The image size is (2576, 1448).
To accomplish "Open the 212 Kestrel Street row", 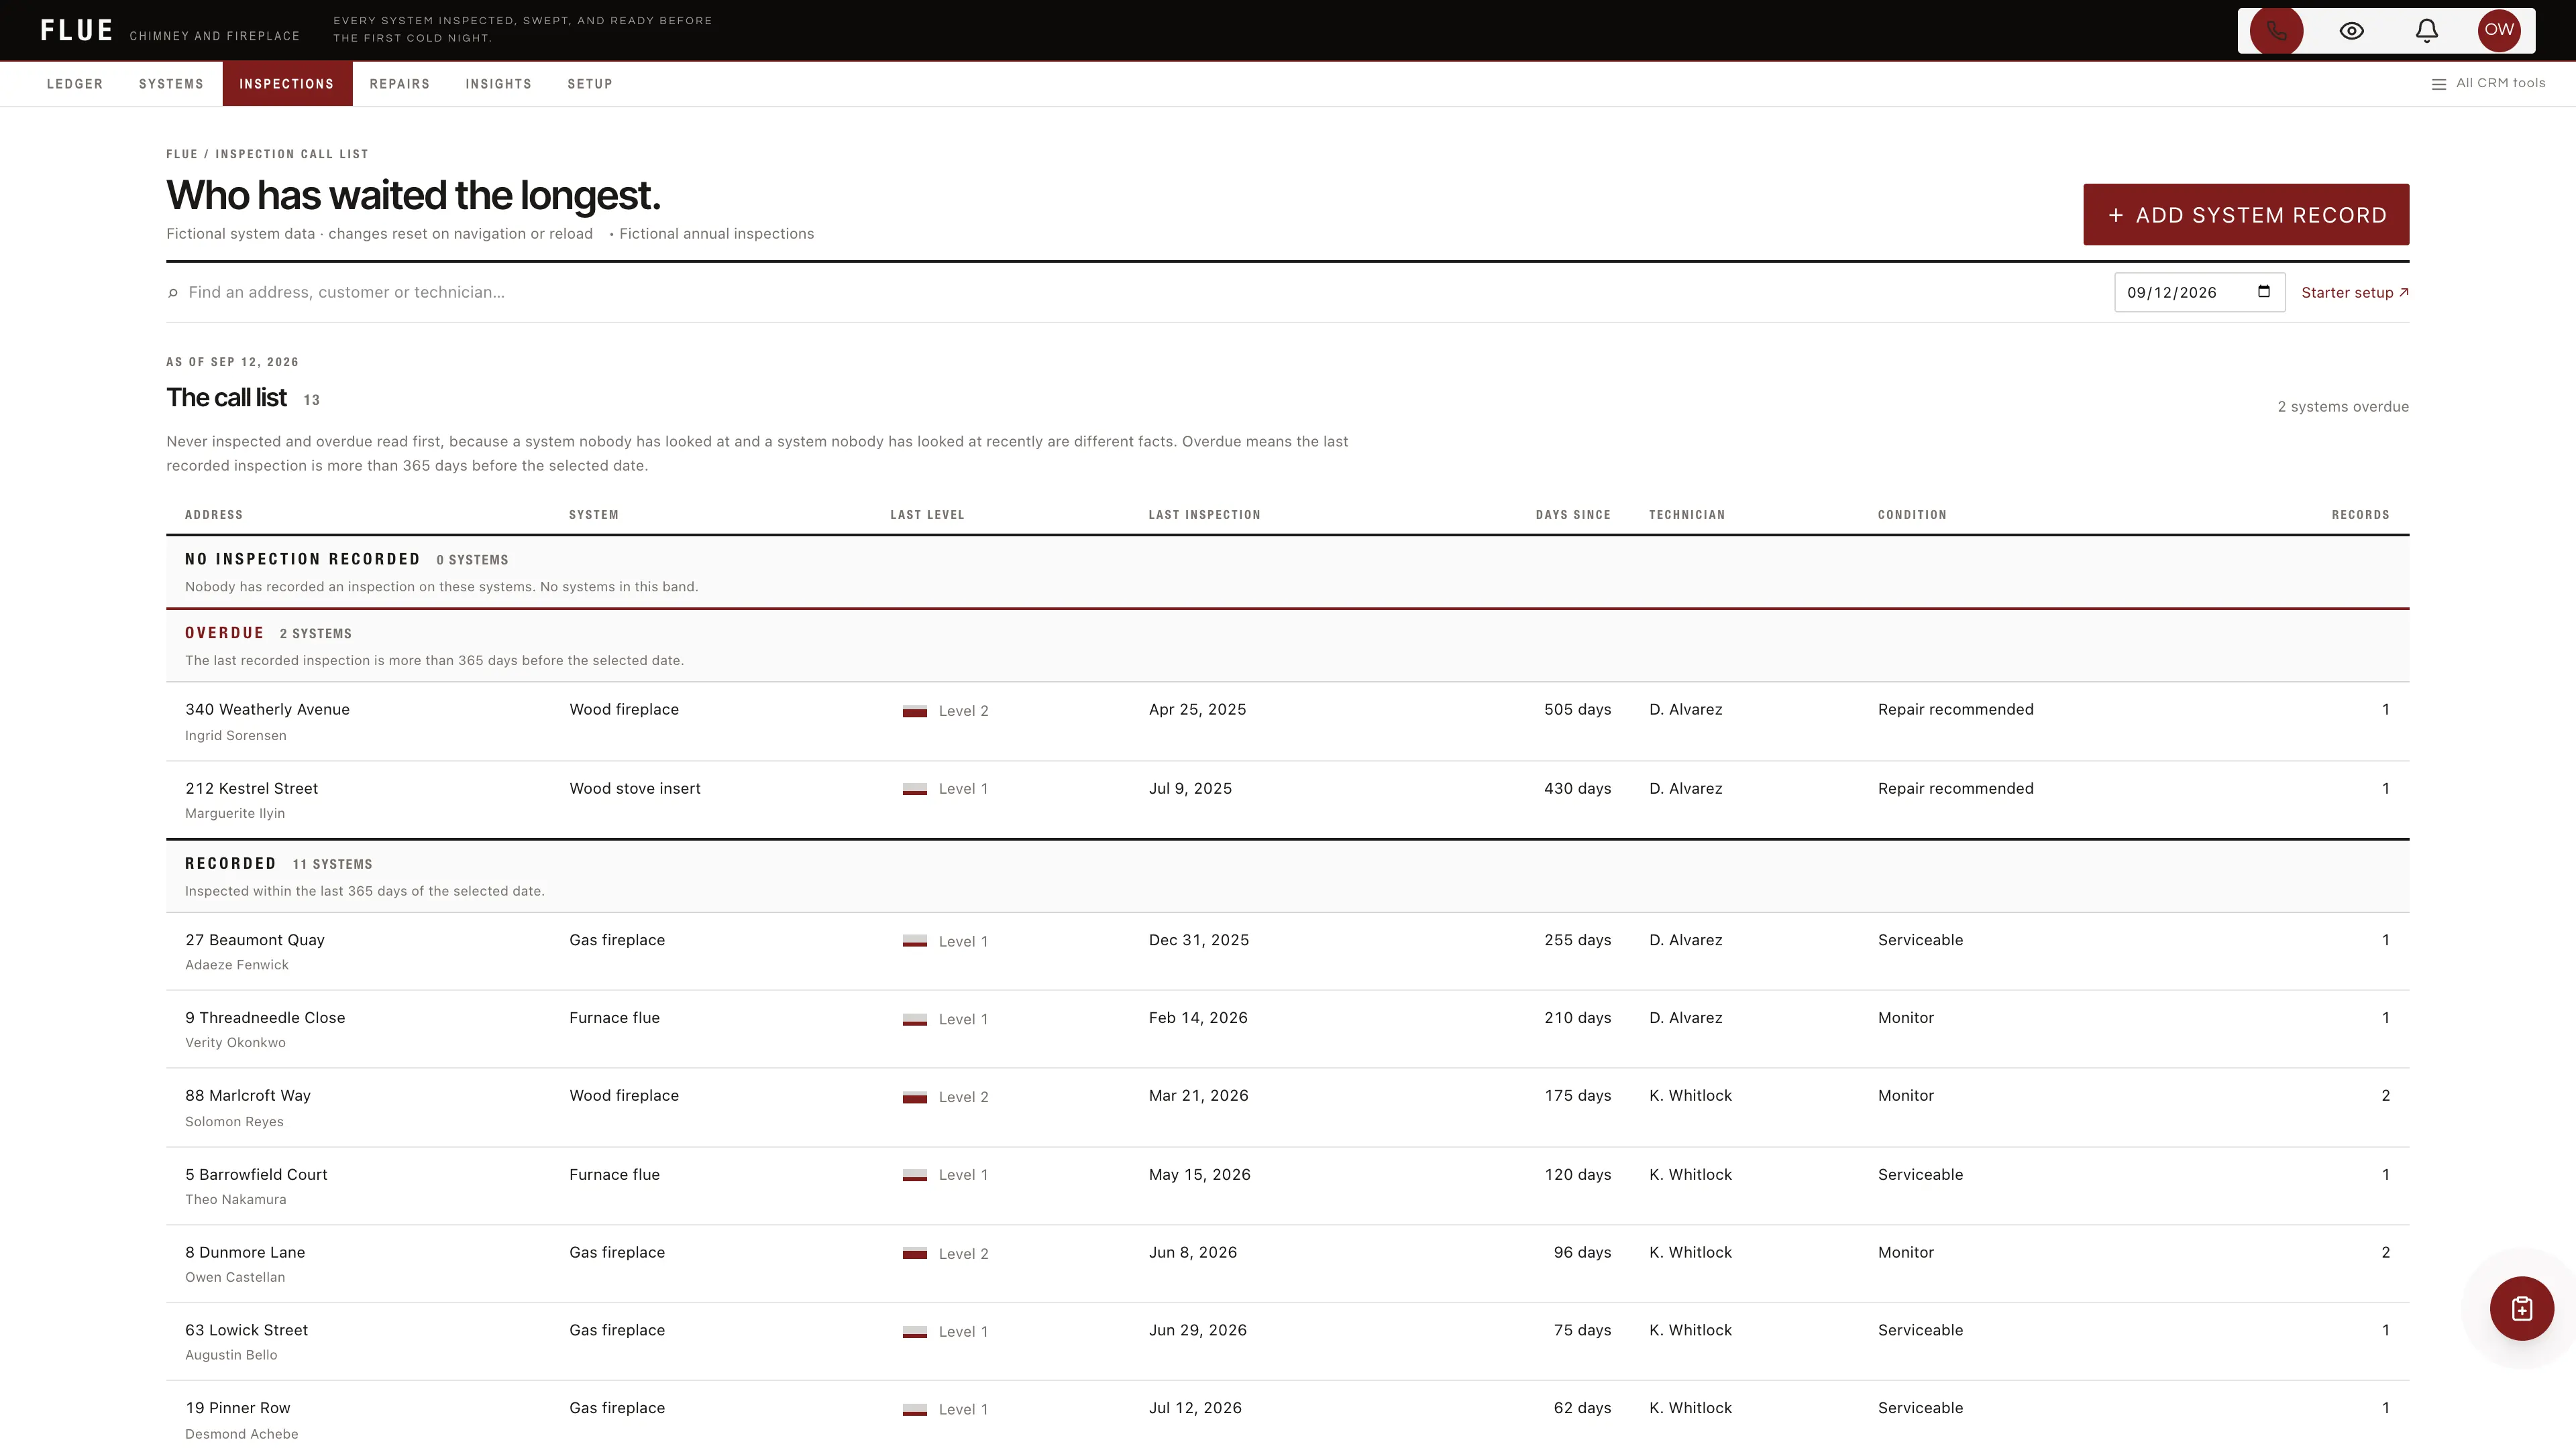I will click(1287, 800).
